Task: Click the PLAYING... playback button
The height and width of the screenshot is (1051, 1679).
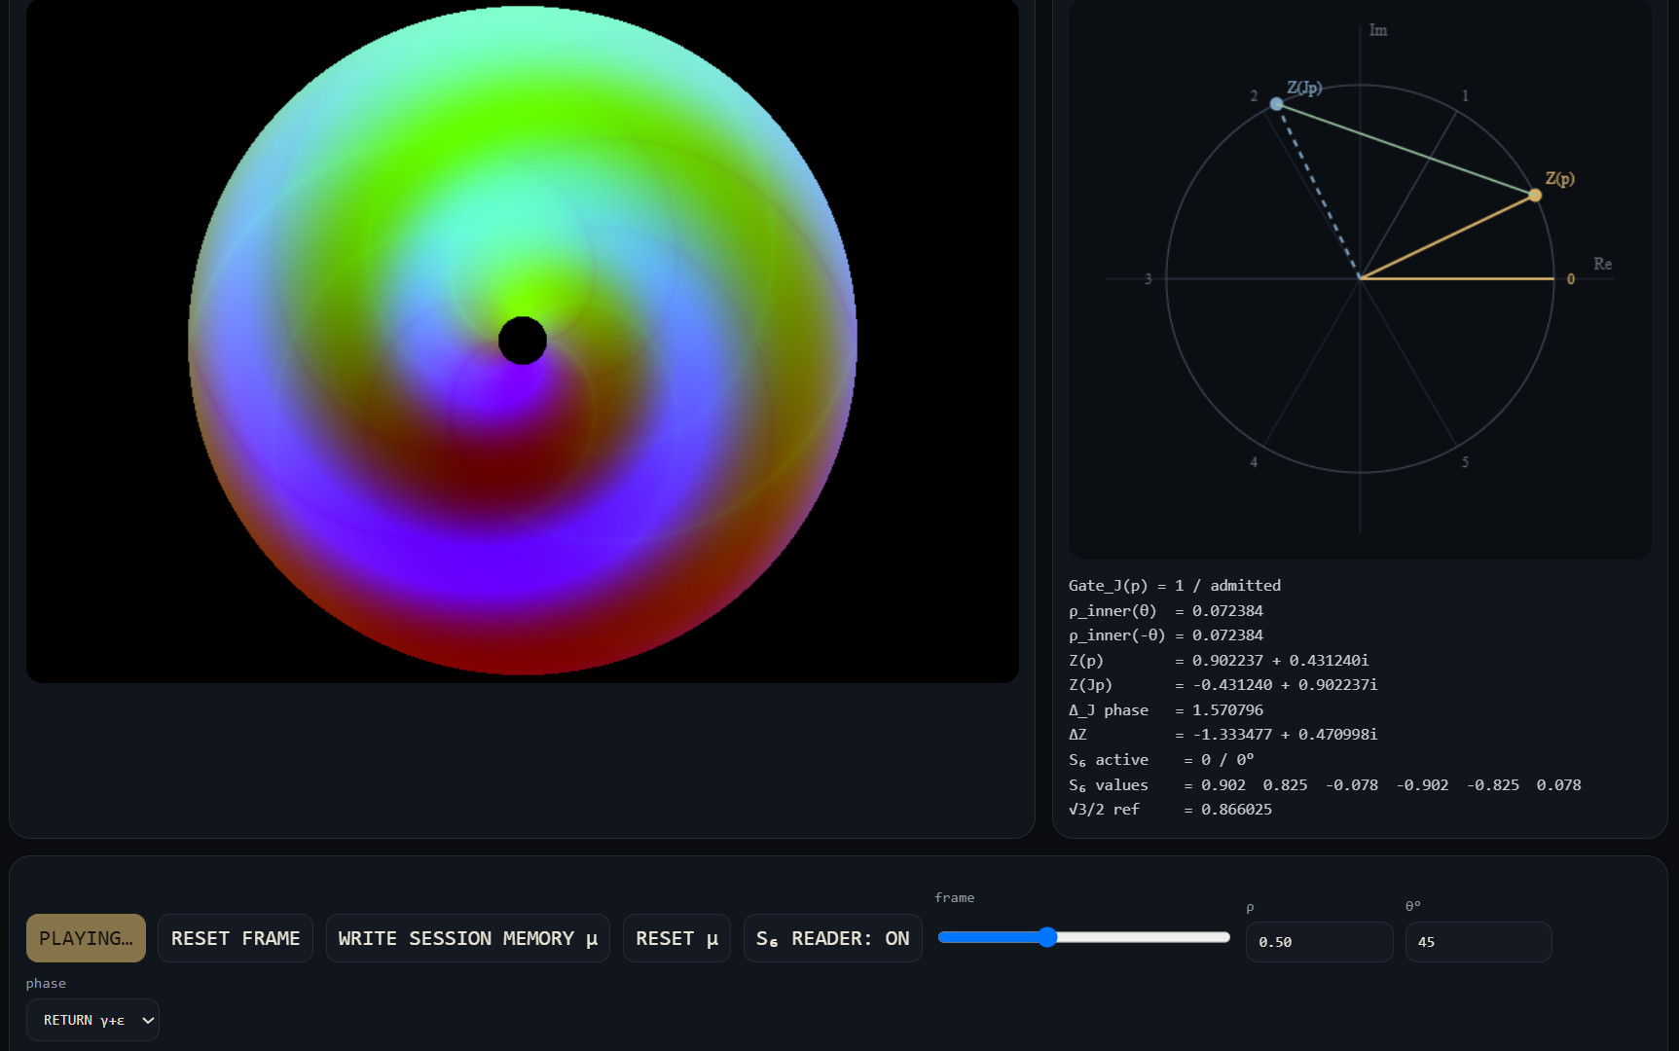Action: point(86,938)
